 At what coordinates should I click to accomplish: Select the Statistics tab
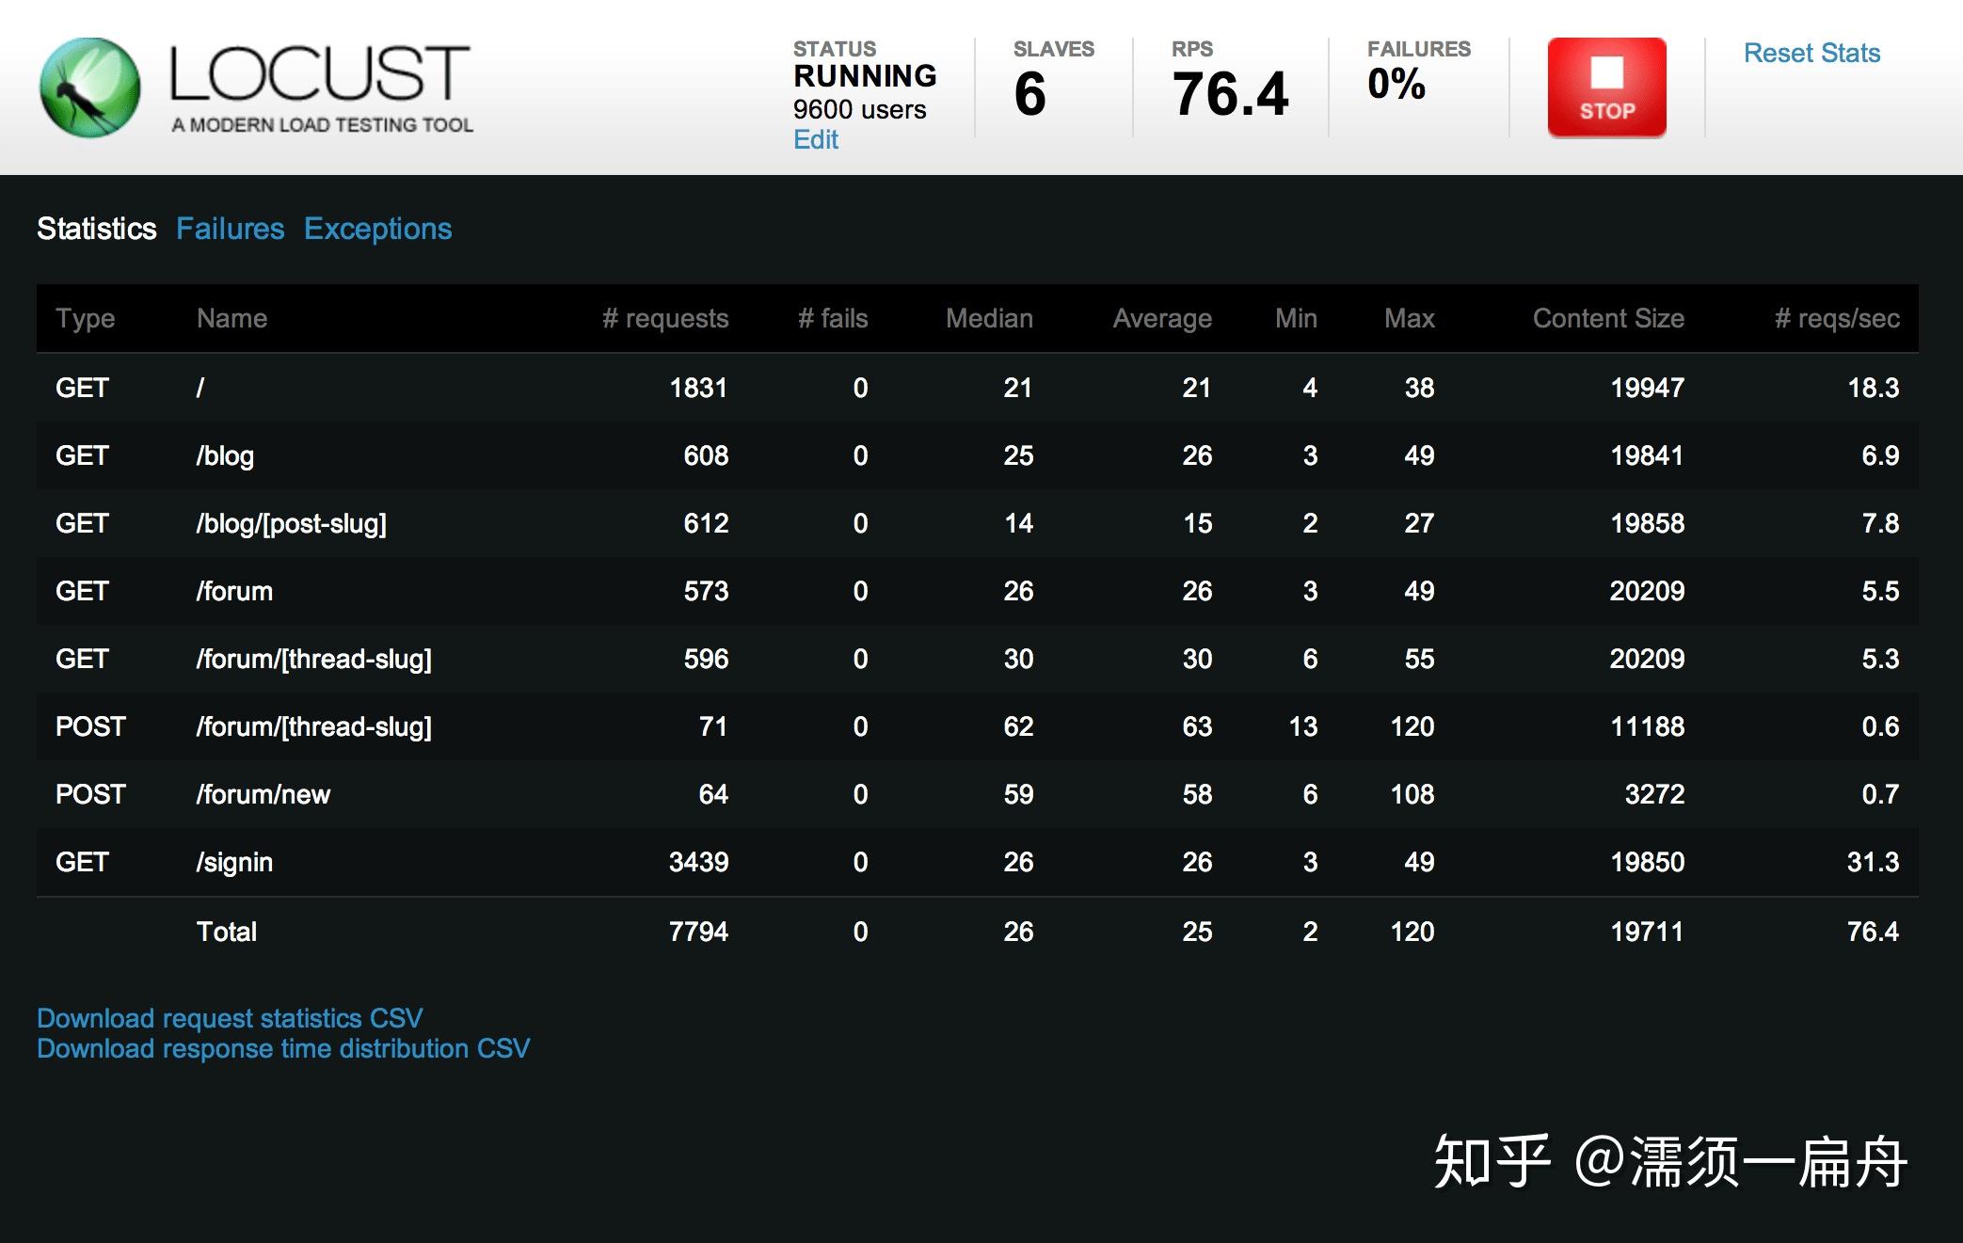click(x=96, y=229)
